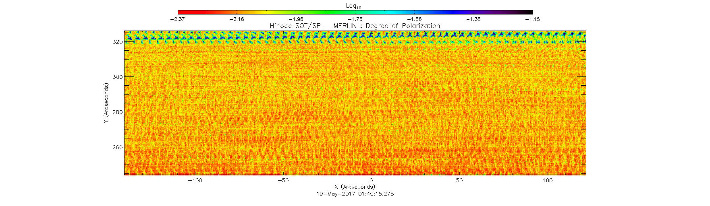Click the 300 tick label on Y axis
The image size is (710, 206).
coord(118,77)
